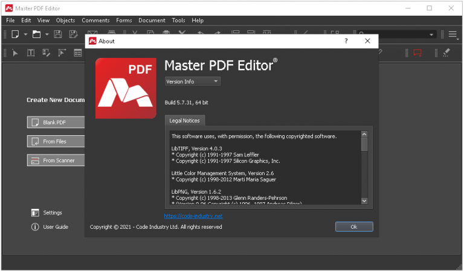Expand the recent files arrow beside Open
464x271 pixels.
pyautogui.click(x=47, y=34)
